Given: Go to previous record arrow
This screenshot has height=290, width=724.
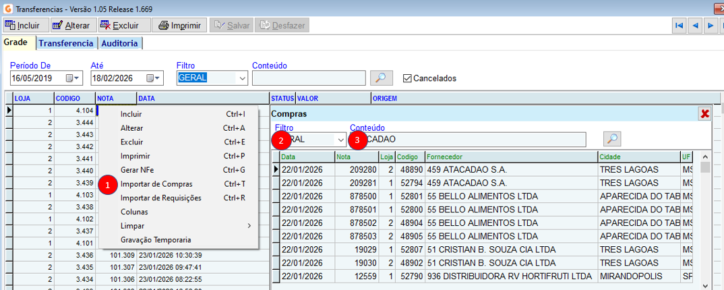Looking at the screenshot, I should click(695, 26).
